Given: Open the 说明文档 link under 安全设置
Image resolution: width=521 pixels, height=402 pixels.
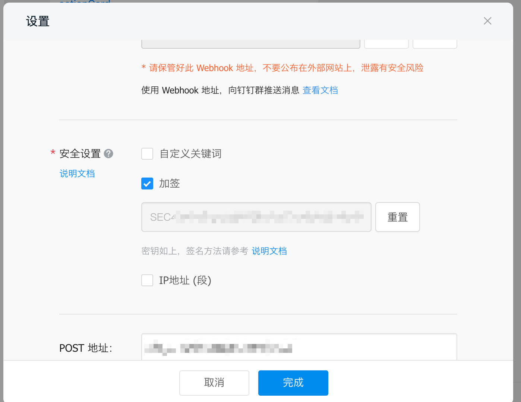Looking at the screenshot, I should [77, 173].
